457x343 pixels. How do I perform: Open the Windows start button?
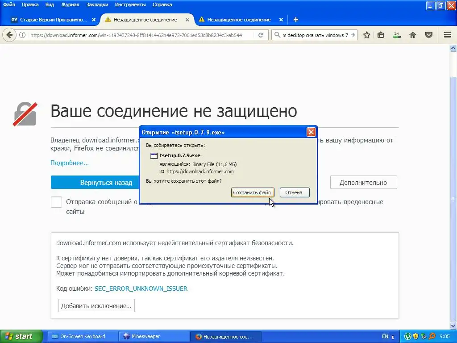point(21,336)
